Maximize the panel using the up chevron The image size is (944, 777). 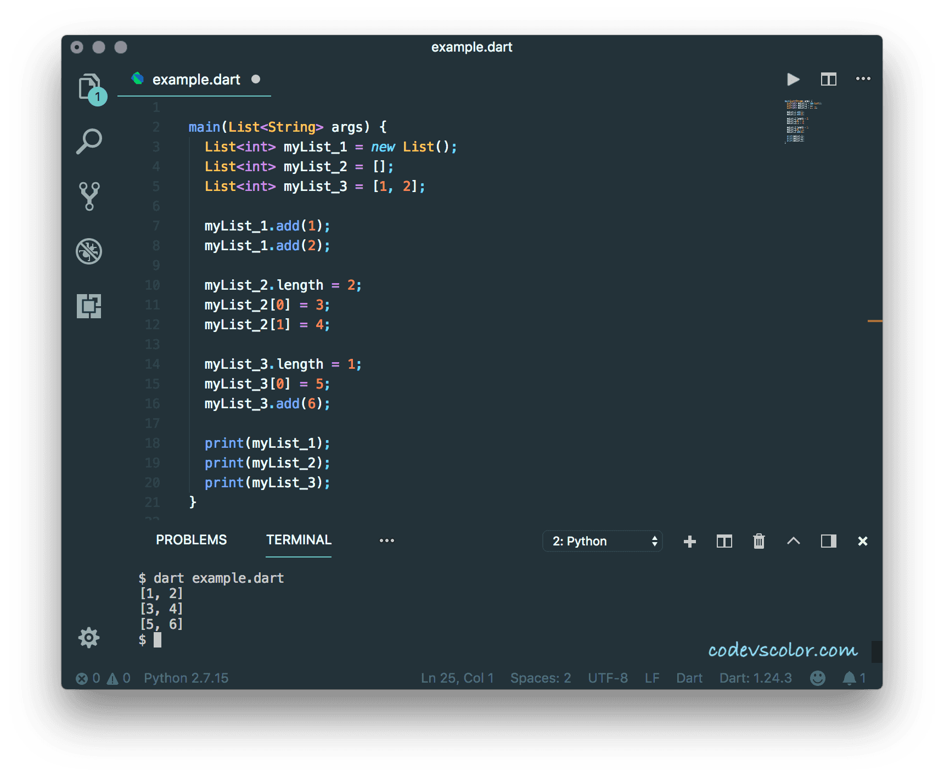point(794,541)
